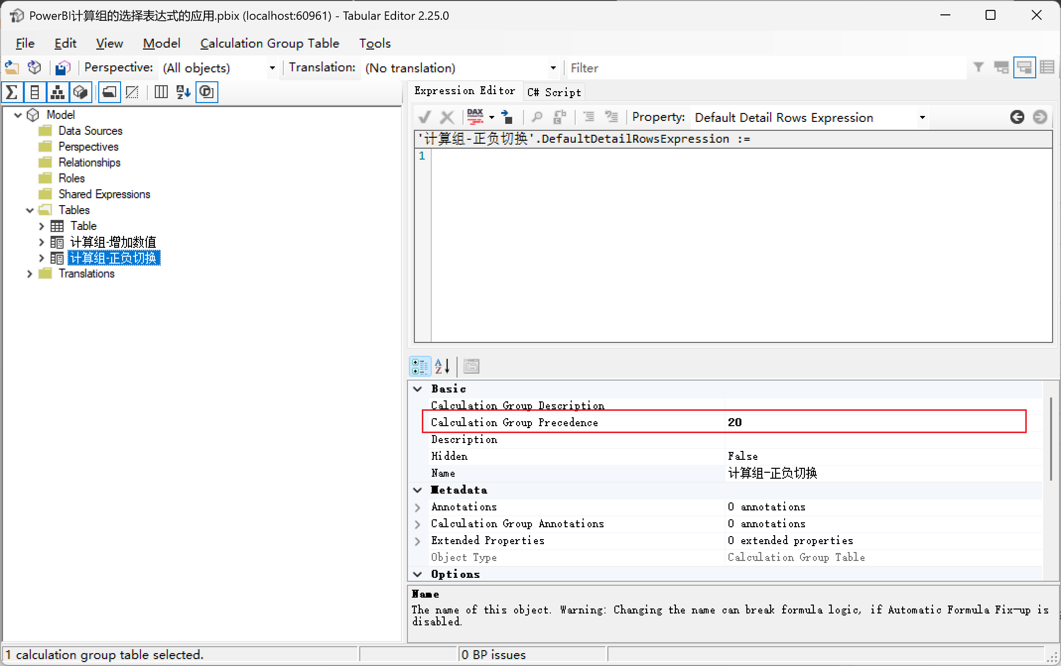
Task: Expand 计算组-正负切换 table node
Action: (x=42, y=258)
